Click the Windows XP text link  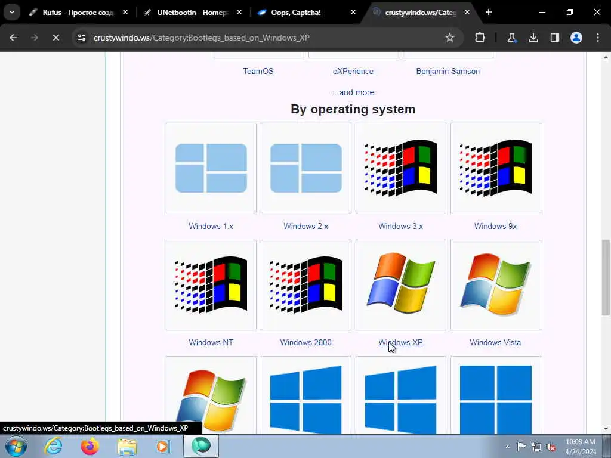click(x=400, y=343)
